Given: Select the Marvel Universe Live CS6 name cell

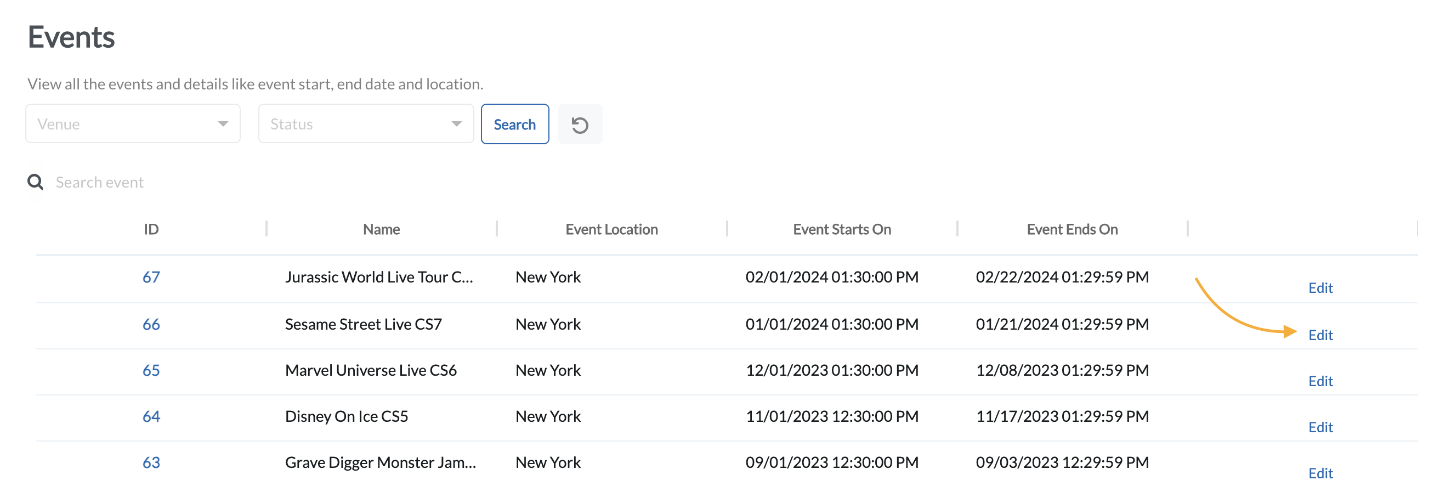Looking at the screenshot, I should point(371,370).
